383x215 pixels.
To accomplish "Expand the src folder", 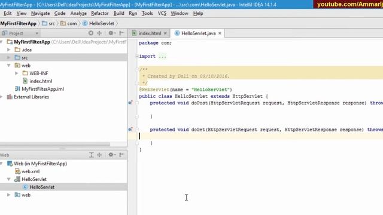I will point(9,57).
